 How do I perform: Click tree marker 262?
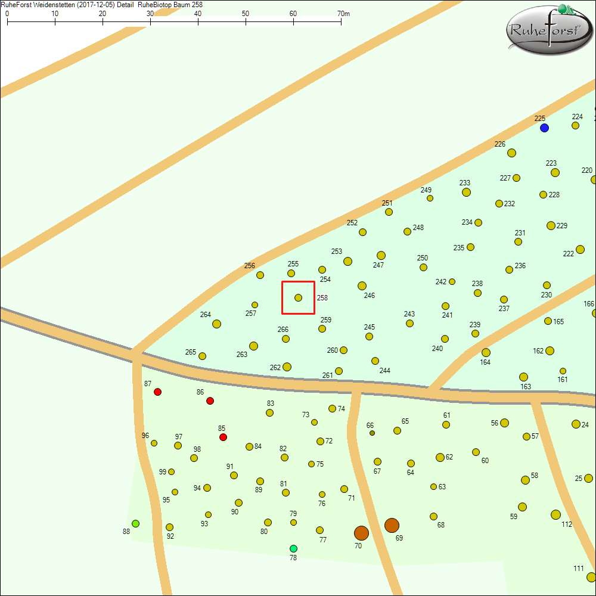[287, 367]
